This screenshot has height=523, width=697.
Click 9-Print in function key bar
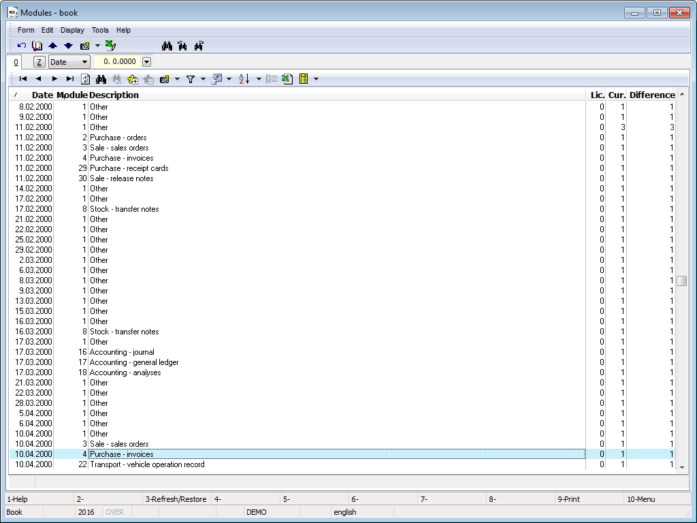coord(568,499)
